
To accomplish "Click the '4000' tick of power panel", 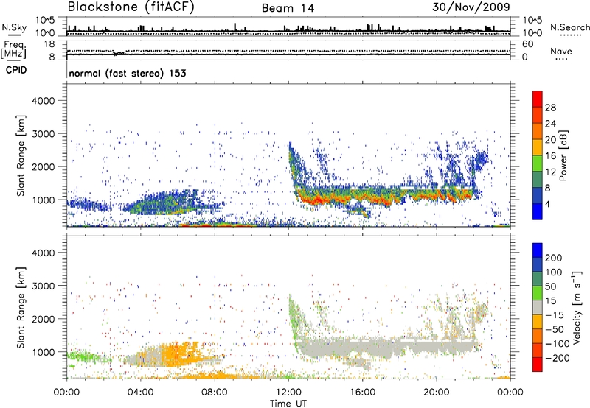I will click(44, 101).
